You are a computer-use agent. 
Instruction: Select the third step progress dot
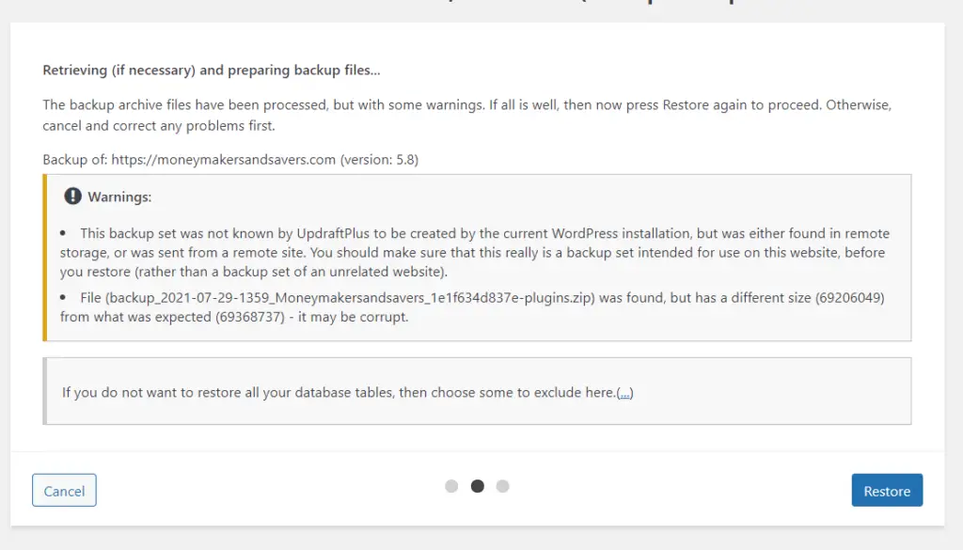(502, 486)
